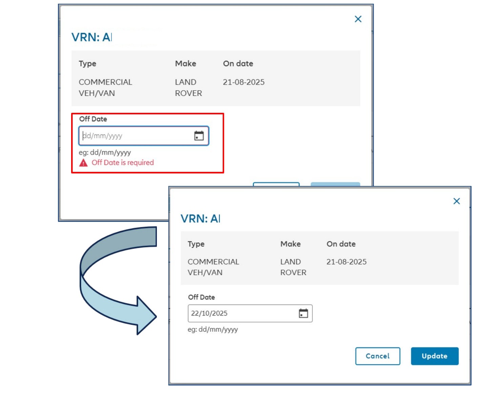Click the empty dd/mm/yyyy Off Date input

[144, 136]
